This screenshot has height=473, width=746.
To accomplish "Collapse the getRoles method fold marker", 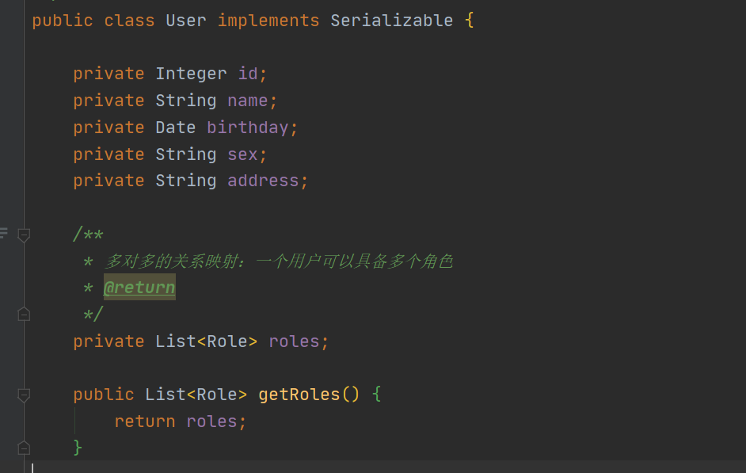I will (x=24, y=395).
